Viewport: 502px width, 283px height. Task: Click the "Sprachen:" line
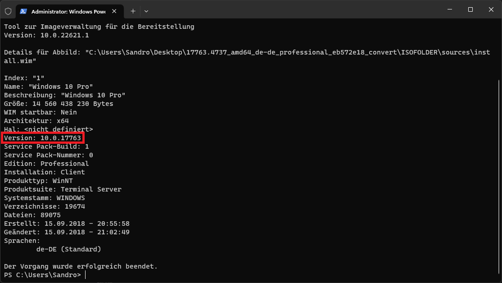point(22,241)
